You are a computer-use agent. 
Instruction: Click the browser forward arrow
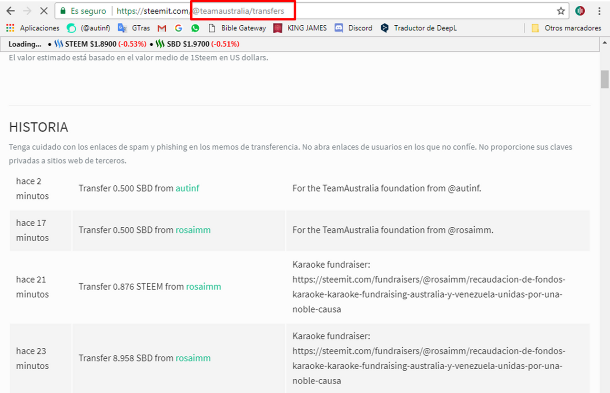(x=27, y=10)
